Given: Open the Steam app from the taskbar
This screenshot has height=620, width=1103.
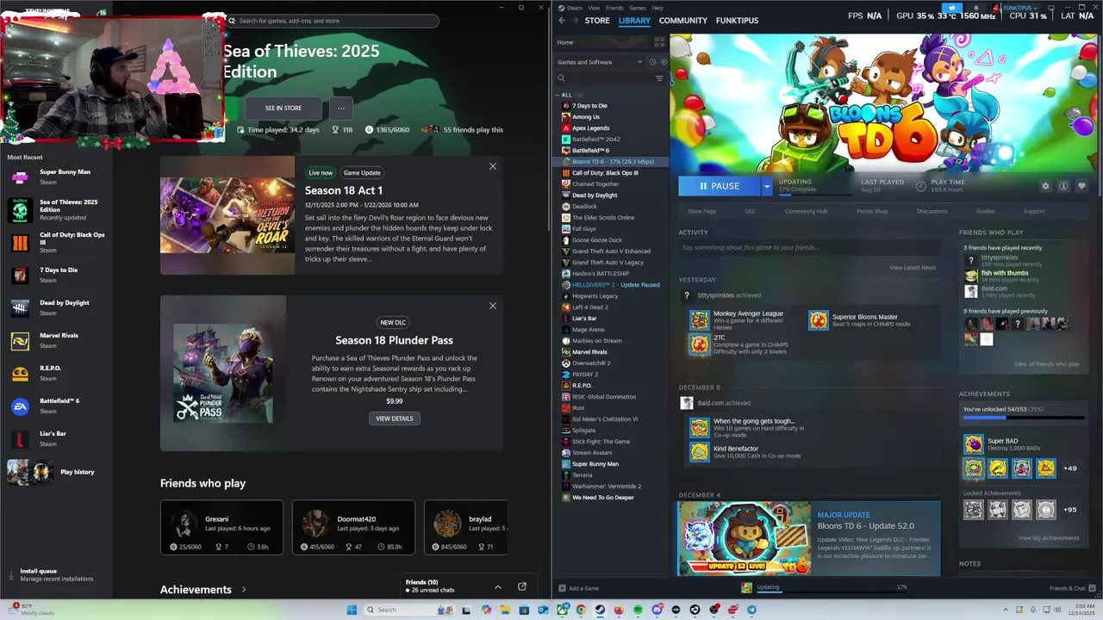Looking at the screenshot, I should coord(601,610).
